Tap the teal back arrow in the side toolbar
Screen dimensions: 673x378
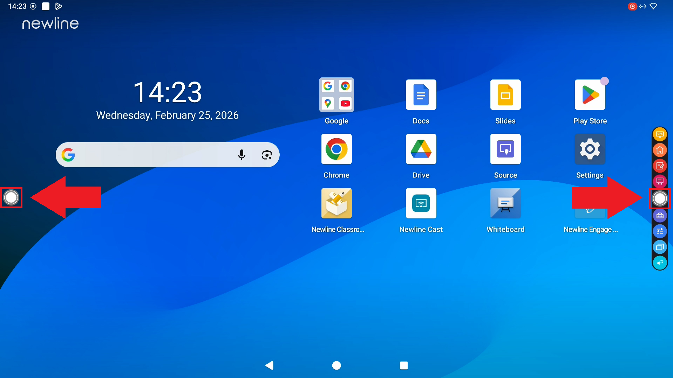[x=660, y=262]
